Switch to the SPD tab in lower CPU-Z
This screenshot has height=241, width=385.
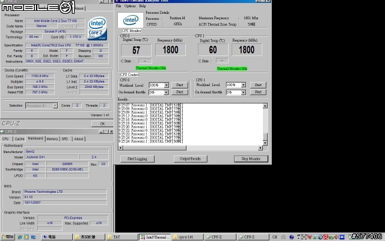[x=66, y=139]
